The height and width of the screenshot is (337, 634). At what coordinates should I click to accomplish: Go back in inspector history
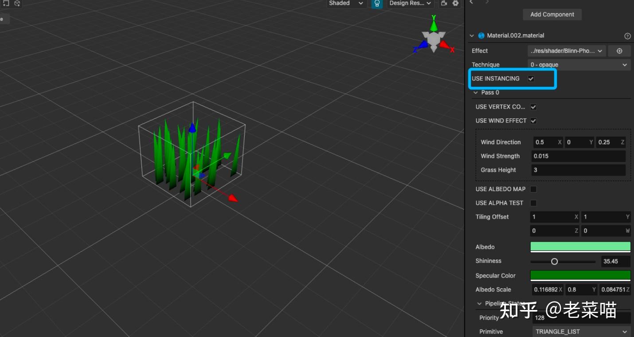tap(471, 2)
